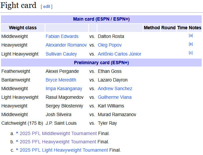
Task: Click footnote marker [a]
Action: click(191, 35)
